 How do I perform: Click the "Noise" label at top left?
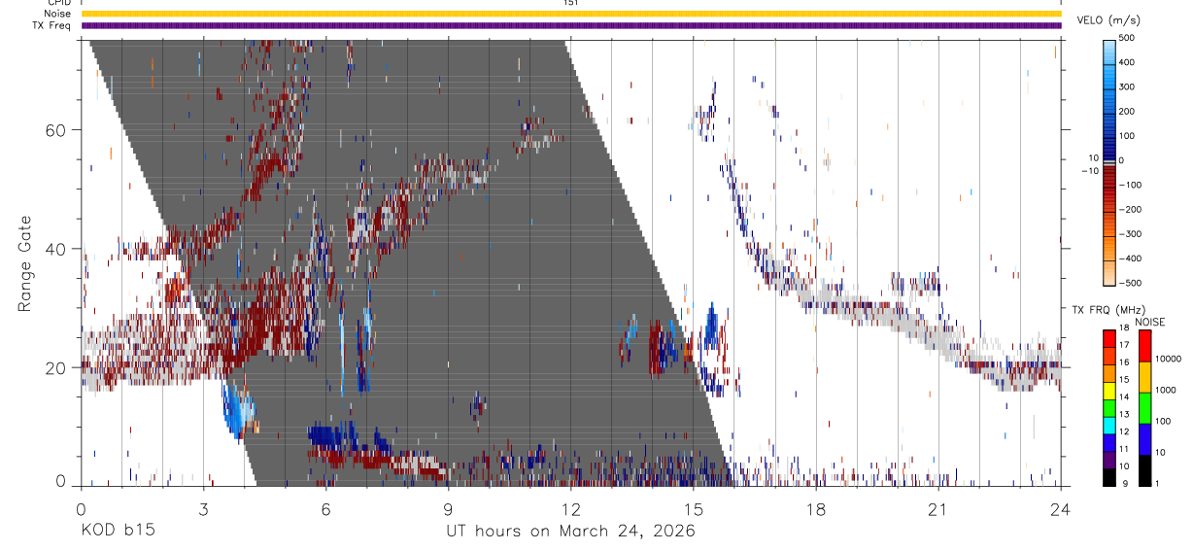pos(56,14)
